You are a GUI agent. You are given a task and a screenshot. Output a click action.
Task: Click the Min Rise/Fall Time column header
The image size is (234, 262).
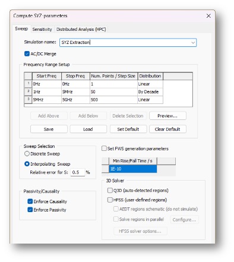click(x=132, y=161)
